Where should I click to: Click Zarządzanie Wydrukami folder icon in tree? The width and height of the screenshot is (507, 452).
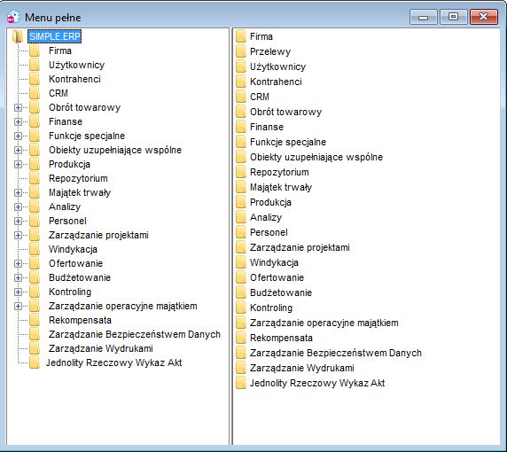(35, 349)
